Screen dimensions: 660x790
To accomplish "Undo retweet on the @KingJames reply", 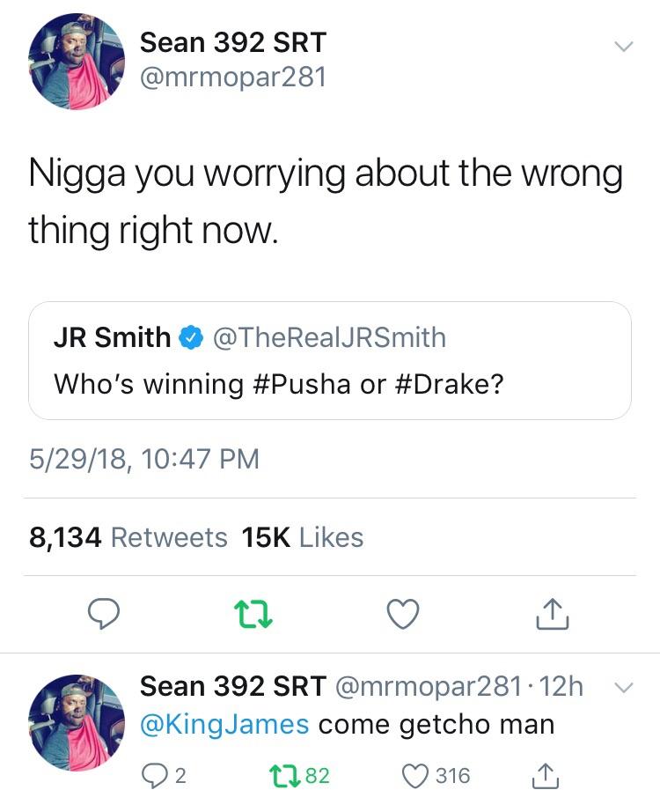I will point(283,776).
